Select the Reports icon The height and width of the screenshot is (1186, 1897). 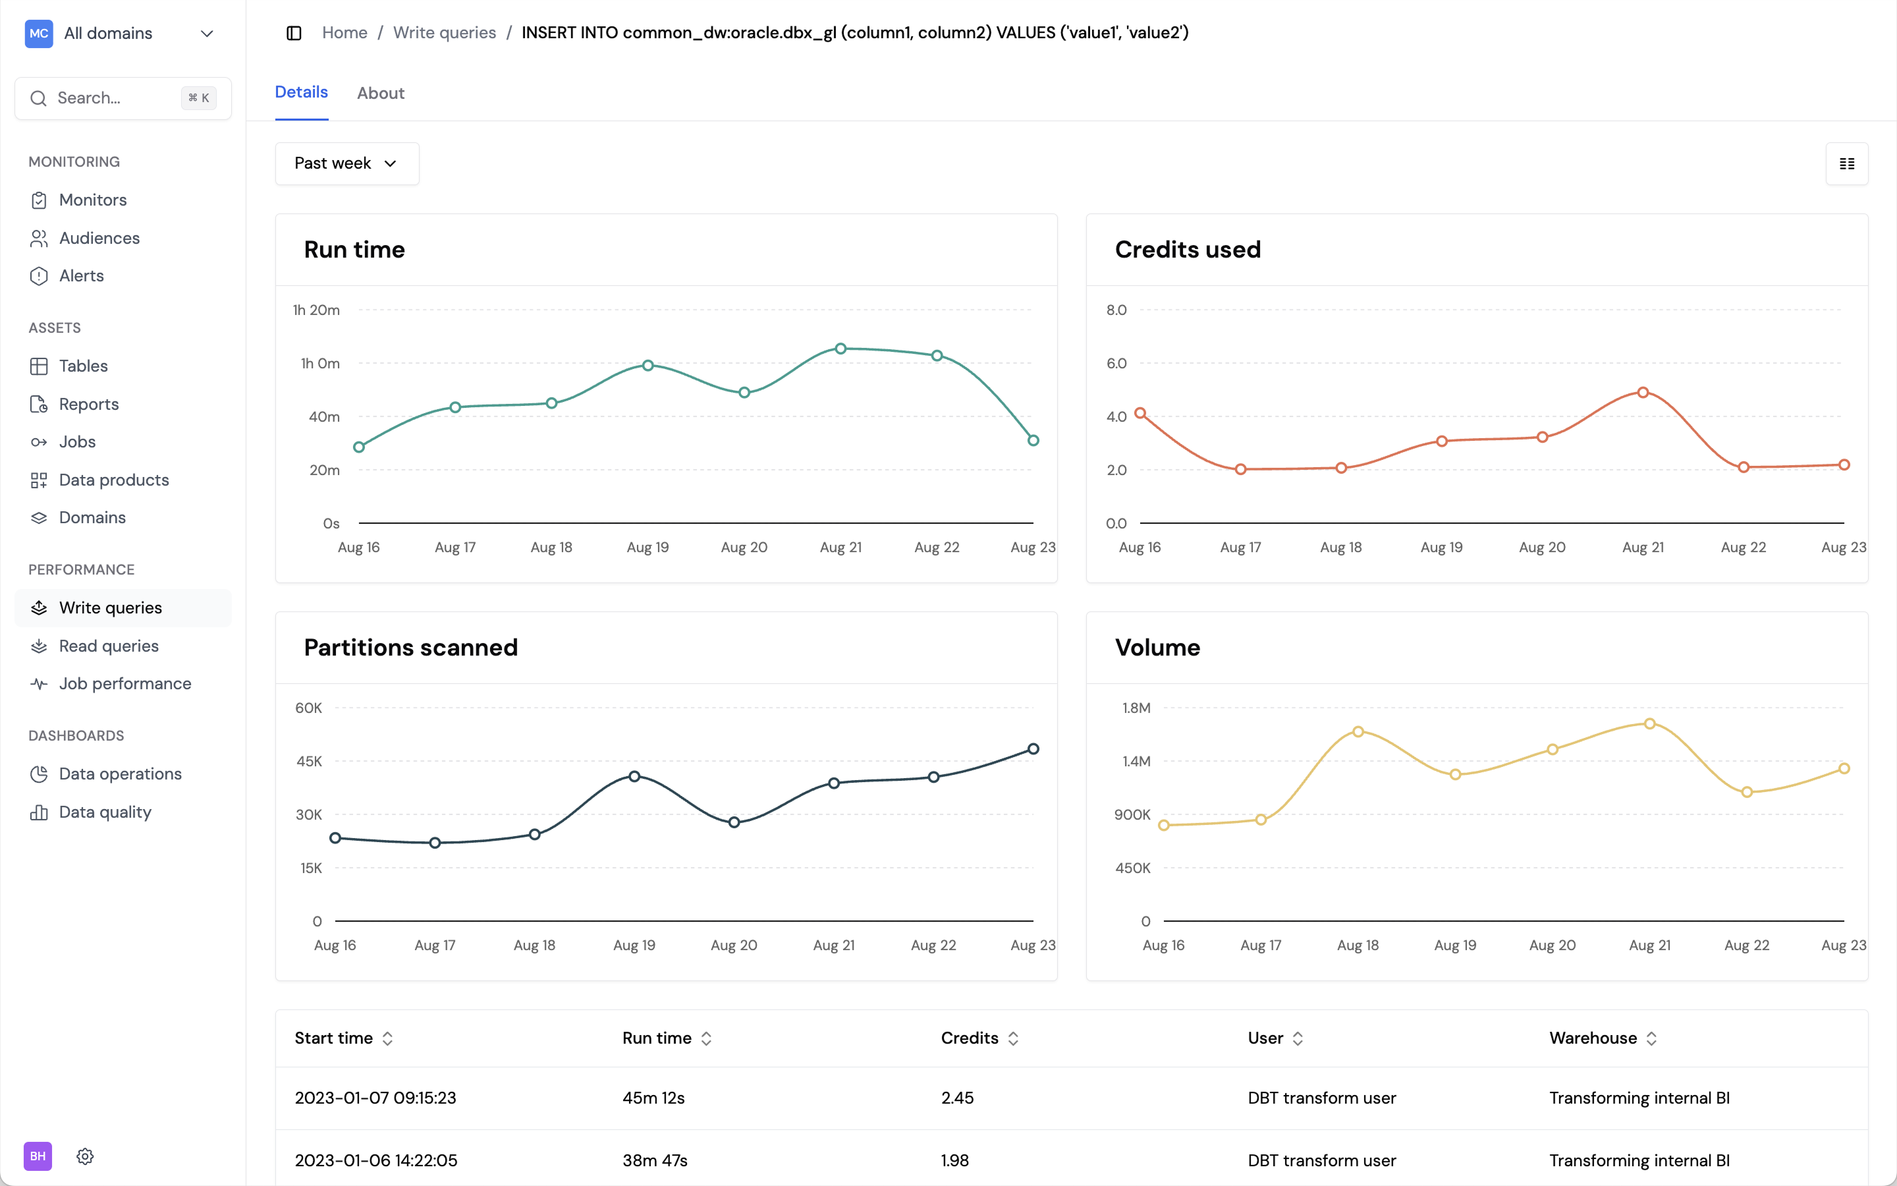point(40,404)
